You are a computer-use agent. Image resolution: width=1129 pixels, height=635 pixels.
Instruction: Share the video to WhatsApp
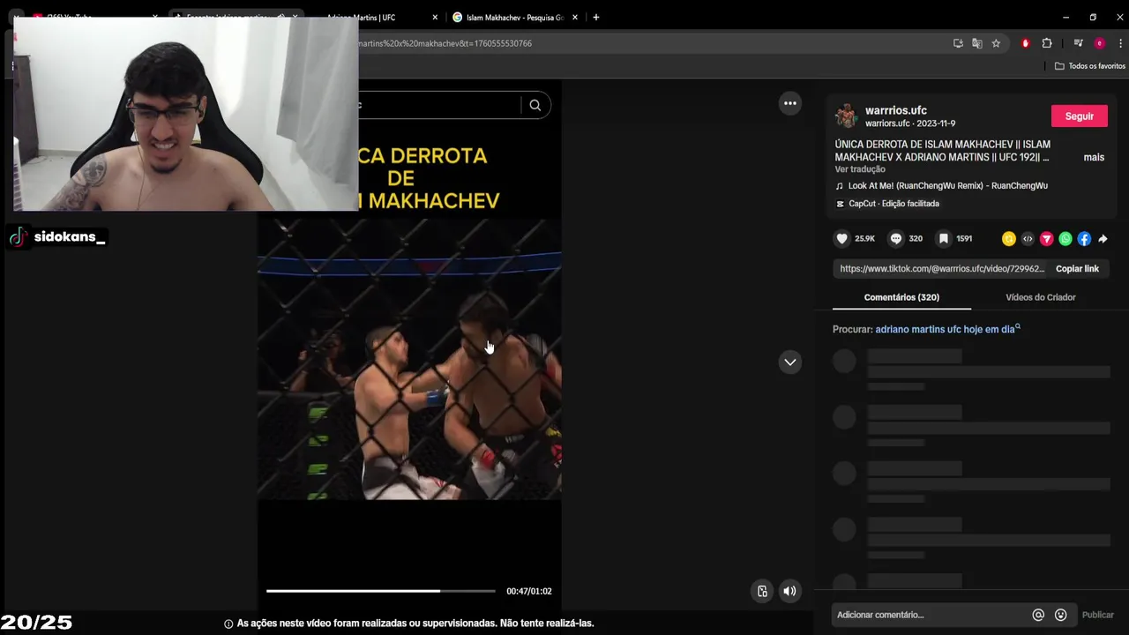point(1065,239)
